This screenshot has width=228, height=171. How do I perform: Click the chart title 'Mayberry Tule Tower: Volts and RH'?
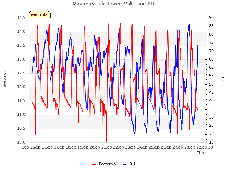coord(113,4)
